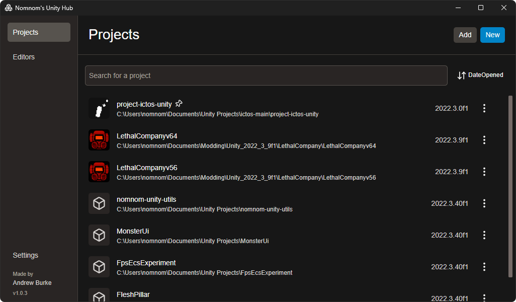516x302 pixels.
Task: Click the path ending in Unity Projects\MonsterUi
Action: click(x=193, y=241)
